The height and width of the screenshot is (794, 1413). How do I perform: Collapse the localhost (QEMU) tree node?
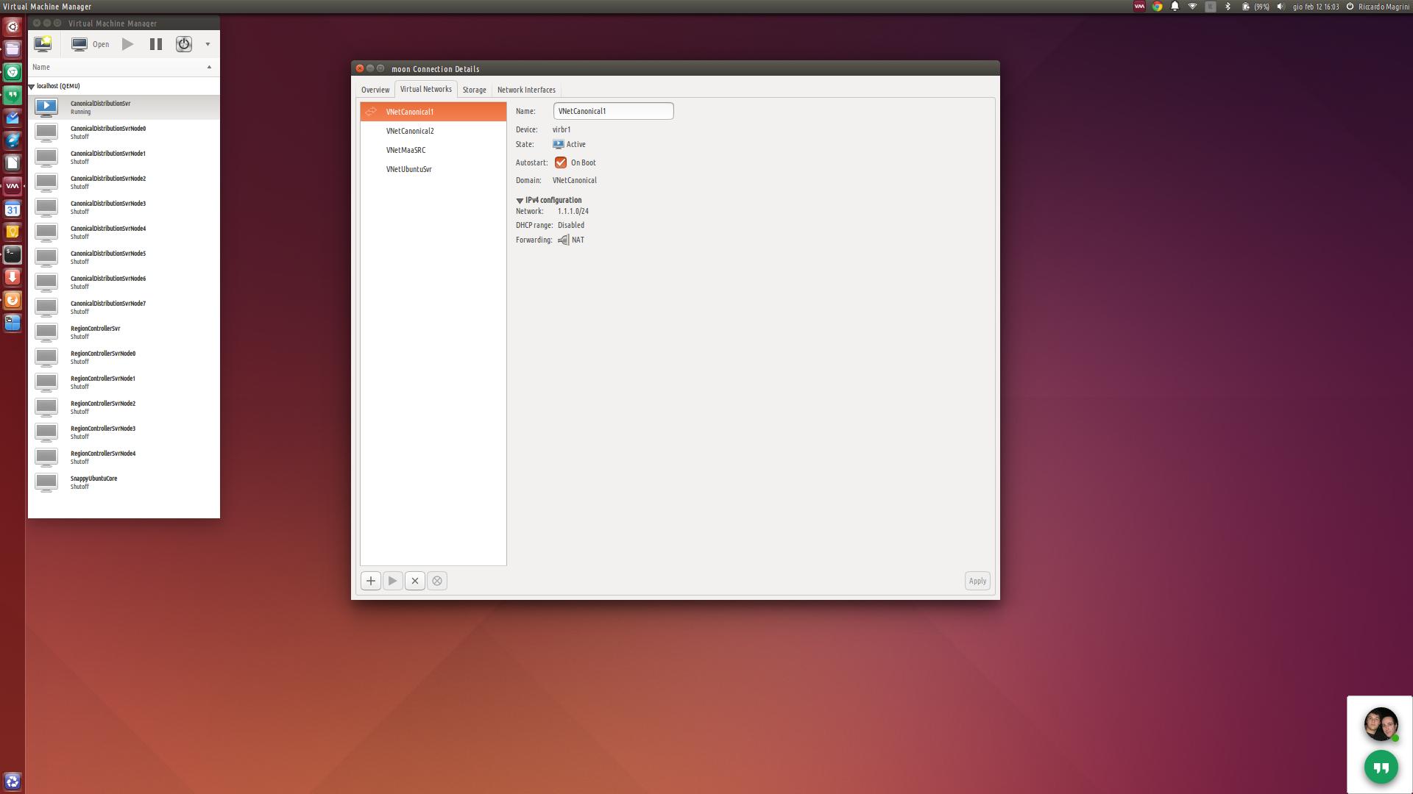point(32,87)
